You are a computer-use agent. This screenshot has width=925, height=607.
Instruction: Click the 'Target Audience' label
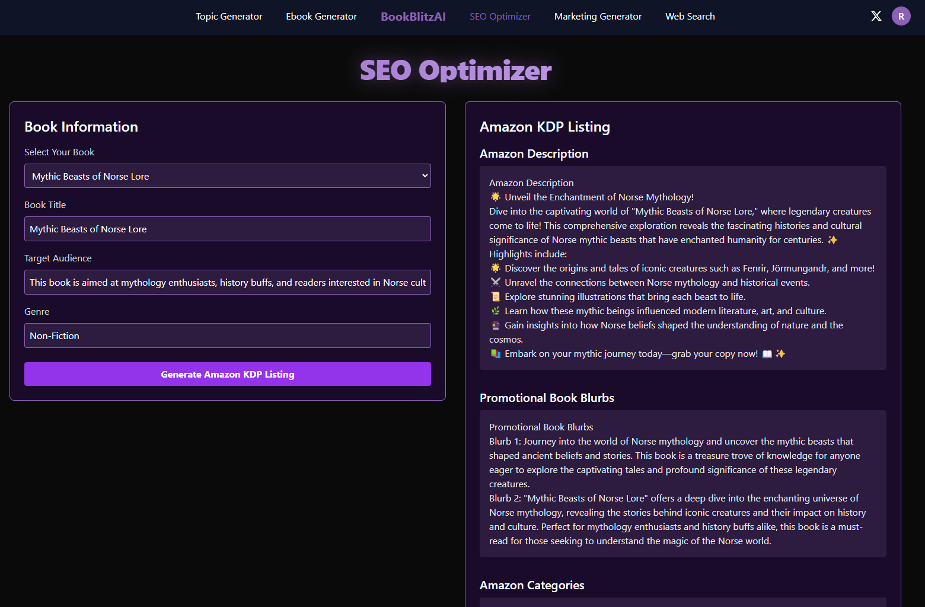coord(58,258)
